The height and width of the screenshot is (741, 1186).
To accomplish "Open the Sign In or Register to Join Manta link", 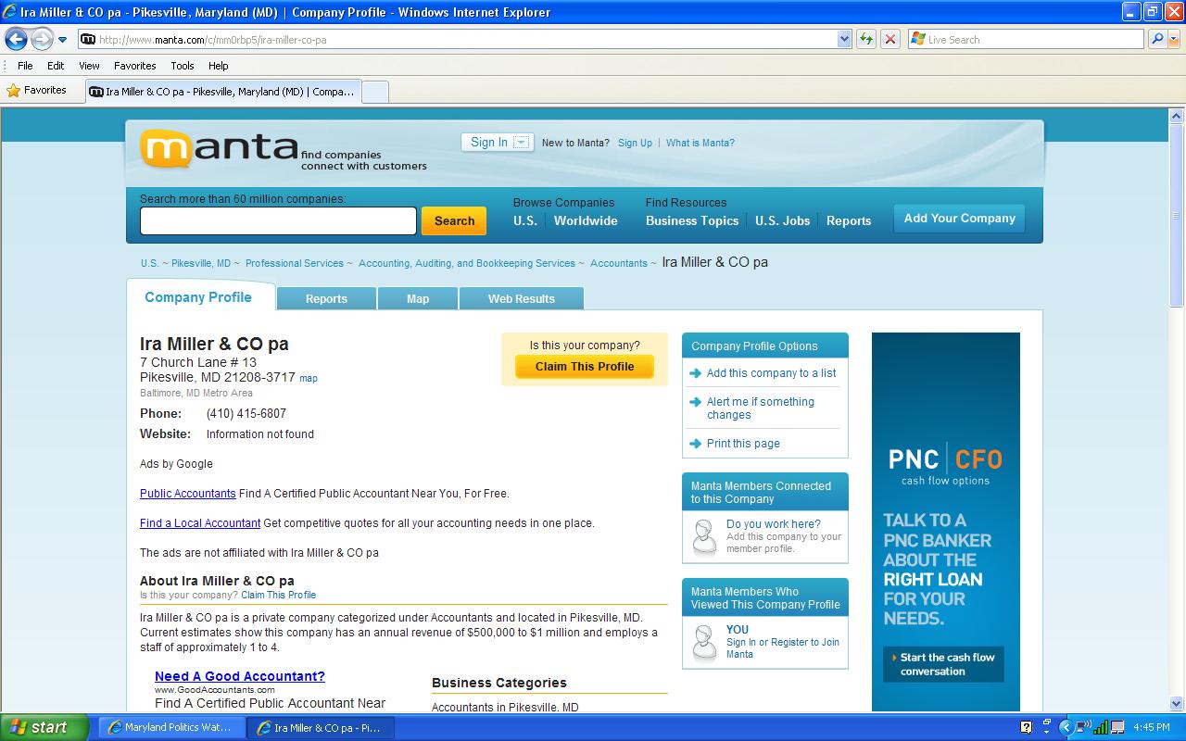I will 783,647.
